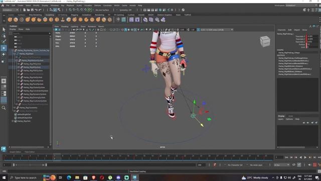Image resolution: width=321 pixels, height=181 pixels.
Task: Select the Flatten sculpt tool
Action: click(x=39, y=20)
